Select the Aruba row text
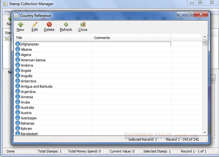This screenshot has height=157, width=219. coord(25,102)
